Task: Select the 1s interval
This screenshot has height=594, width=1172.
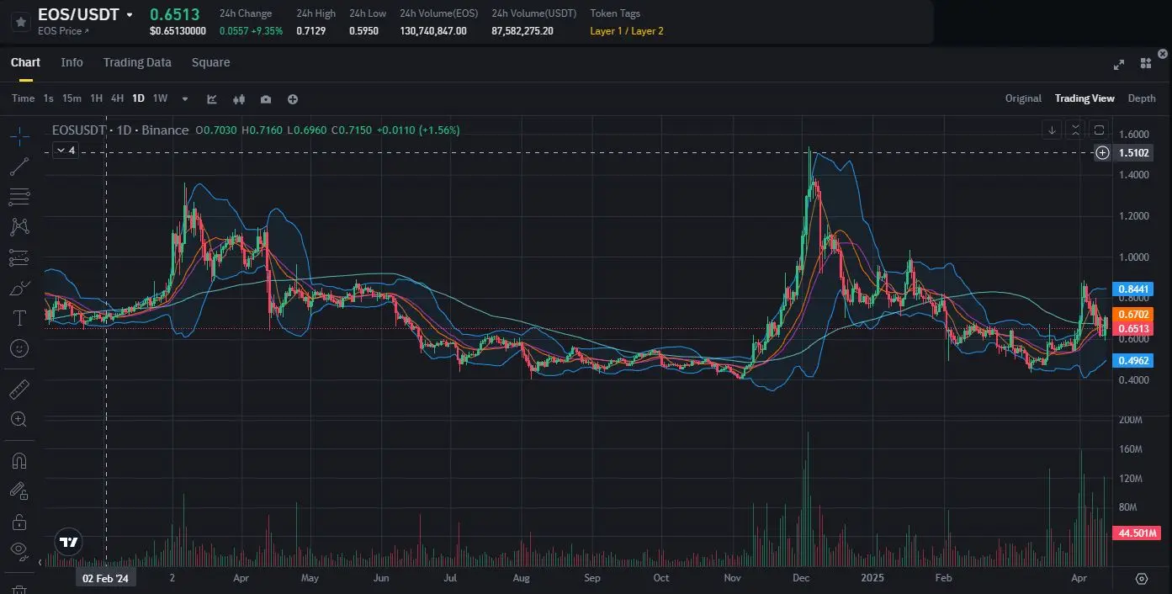Action: click(48, 98)
